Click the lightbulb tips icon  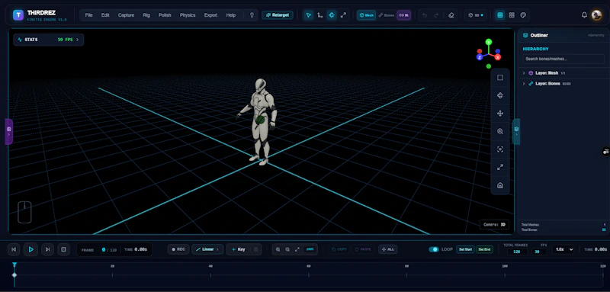point(252,15)
